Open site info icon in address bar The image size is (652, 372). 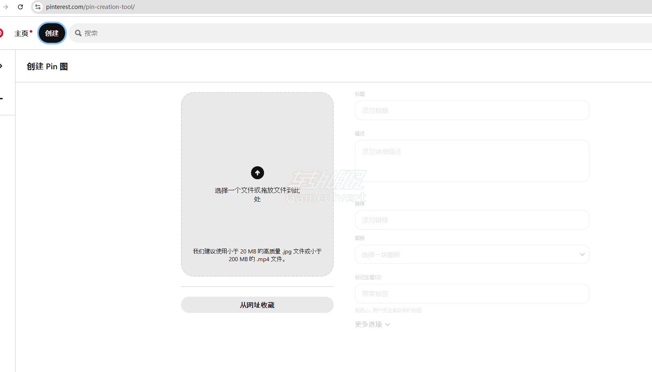coord(38,7)
